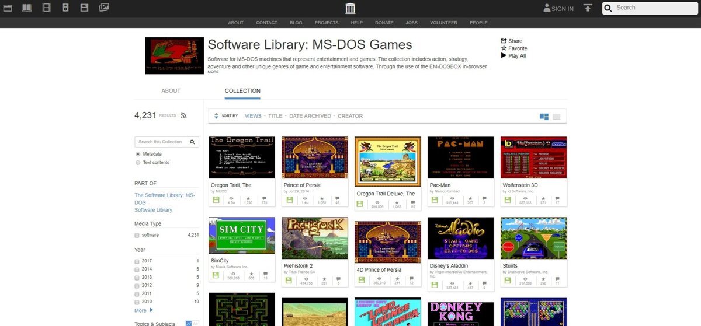
Task: Open 4D Prince of Persia title link
Action: coord(379,270)
